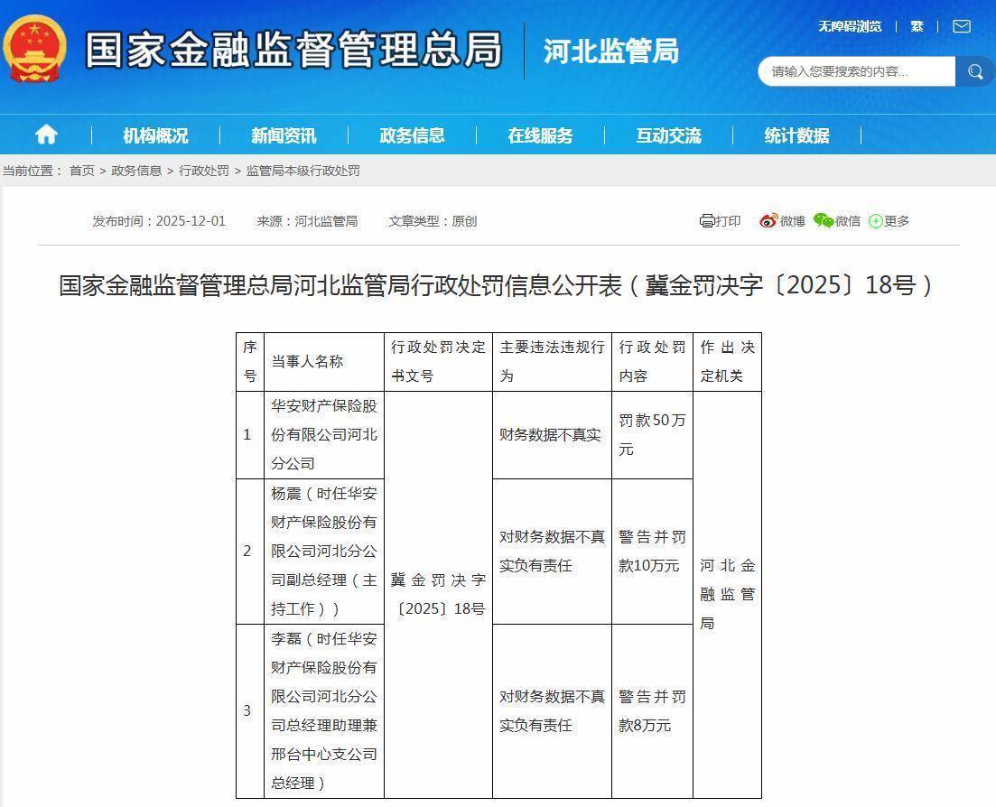Click the search magnifier button

click(975, 72)
